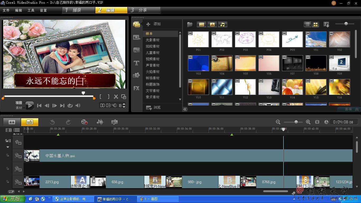The width and height of the screenshot is (361, 203).
Task: Step to next frame
Action: tap(54, 105)
